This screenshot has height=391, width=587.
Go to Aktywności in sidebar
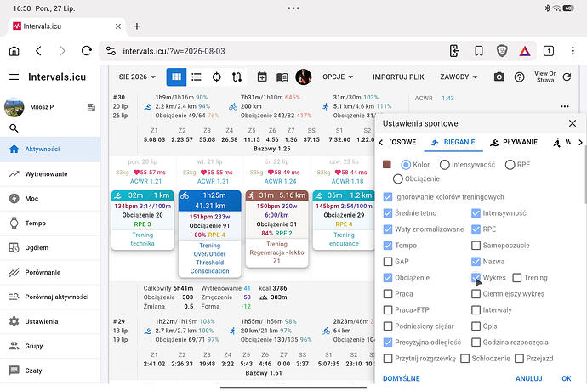tap(50, 149)
